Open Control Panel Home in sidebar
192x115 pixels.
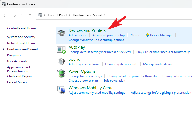coord(21,28)
